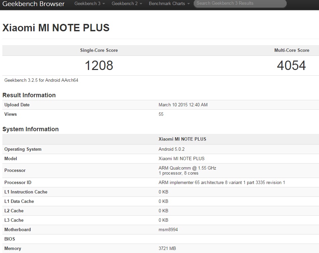The image size is (319, 253).
Task: Click the Upload Date row label
Action: coord(17,105)
